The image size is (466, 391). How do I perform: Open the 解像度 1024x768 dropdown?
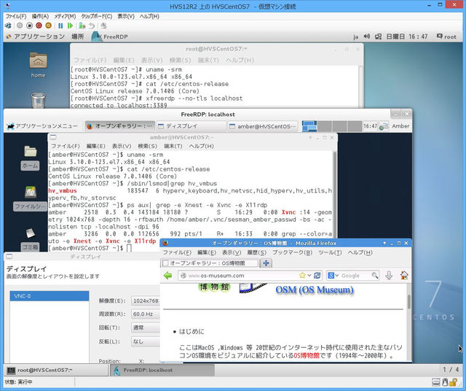coord(146,301)
